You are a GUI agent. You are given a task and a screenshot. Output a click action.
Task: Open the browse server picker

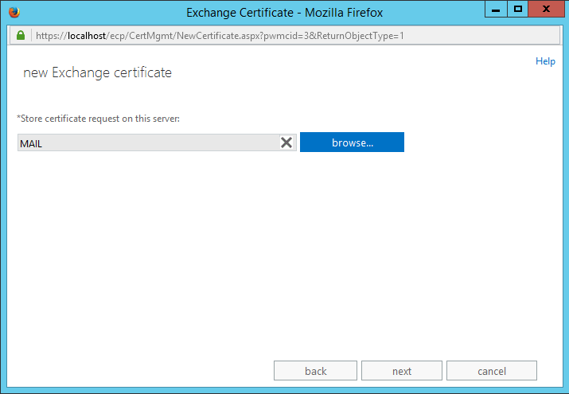coord(352,142)
